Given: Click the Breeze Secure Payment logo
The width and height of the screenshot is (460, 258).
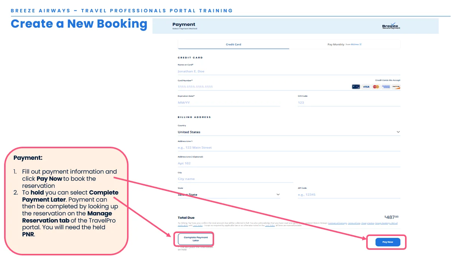Looking at the screenshot, I should pyautogui.click(x=391, y=26).
